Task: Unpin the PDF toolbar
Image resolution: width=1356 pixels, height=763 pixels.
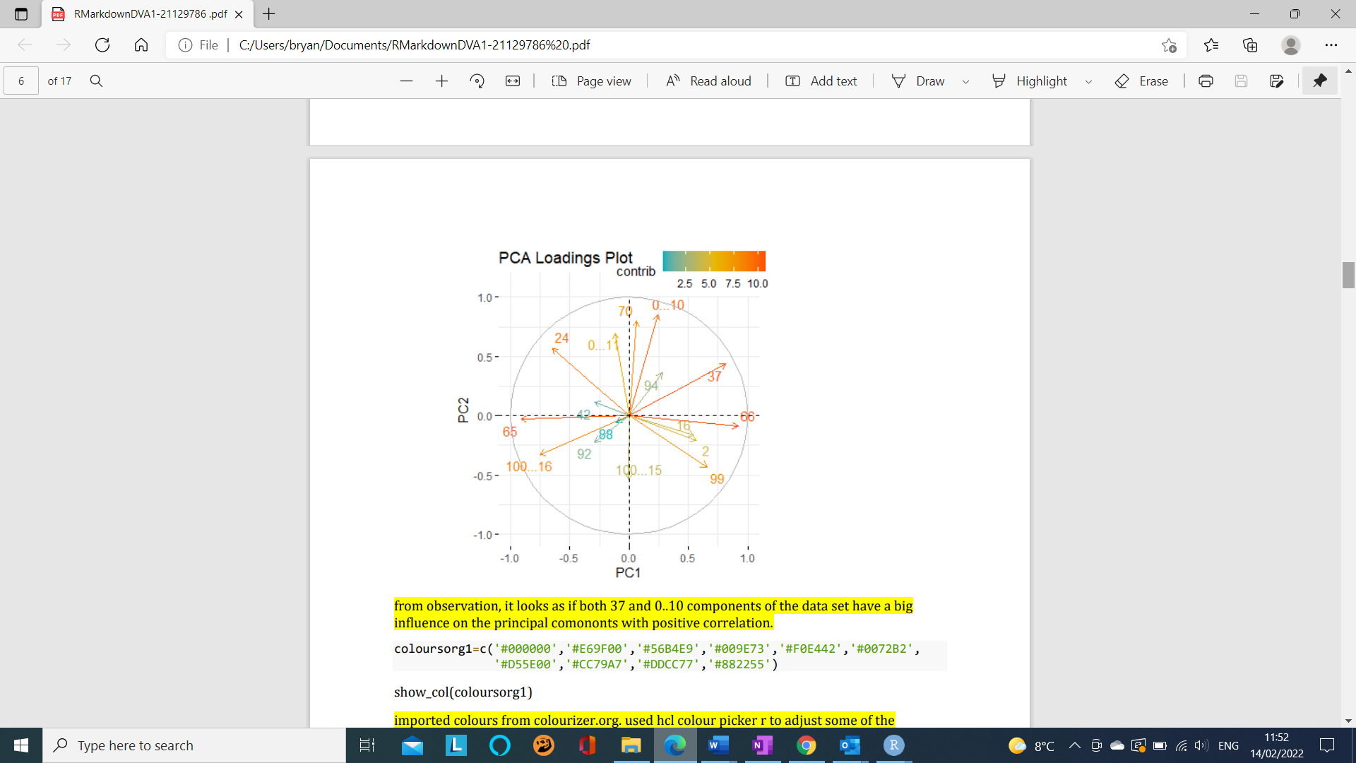Action: click(x=1319, y=81)
